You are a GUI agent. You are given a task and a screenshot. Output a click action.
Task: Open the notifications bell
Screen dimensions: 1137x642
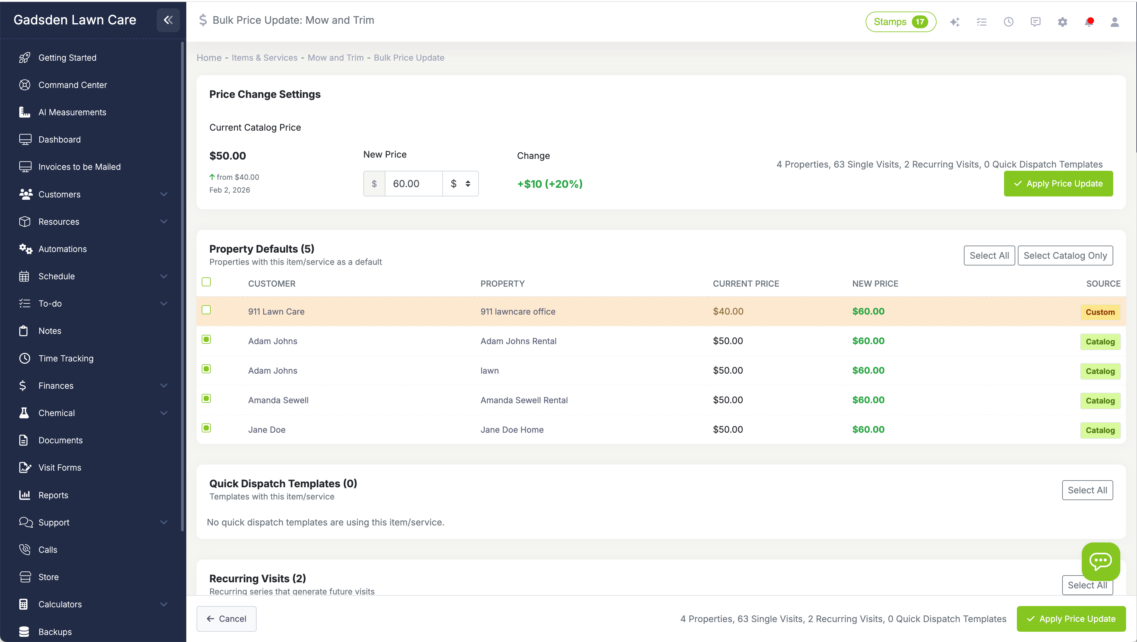click(1089, 22)
